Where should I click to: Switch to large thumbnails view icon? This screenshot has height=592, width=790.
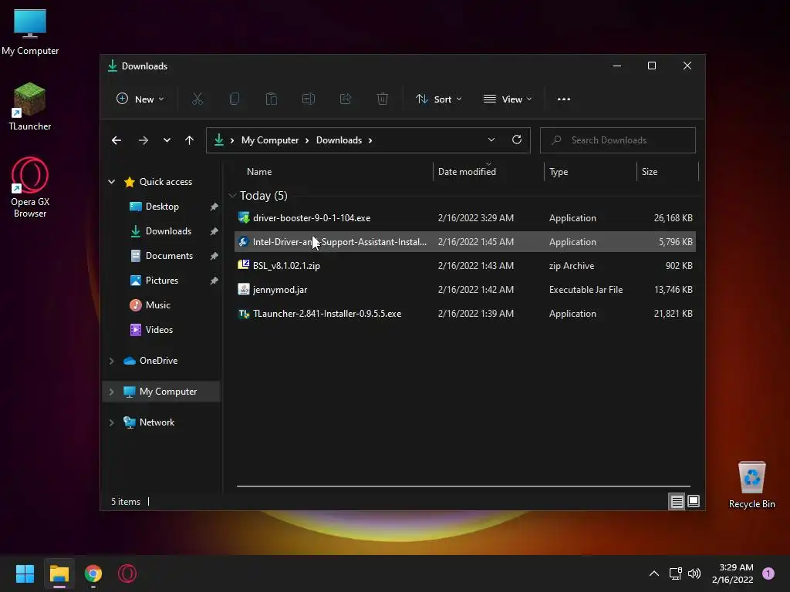pos(694,501)
